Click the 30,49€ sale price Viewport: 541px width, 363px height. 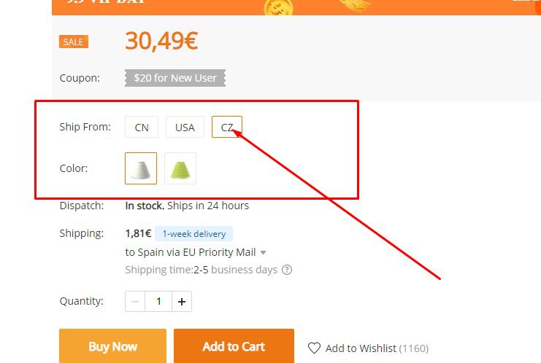[x=161, y=41]
